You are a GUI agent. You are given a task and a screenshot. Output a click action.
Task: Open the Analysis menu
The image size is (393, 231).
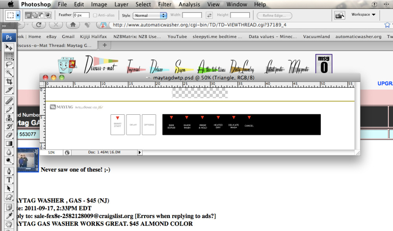pyautogui.click(x=189, y=4)
